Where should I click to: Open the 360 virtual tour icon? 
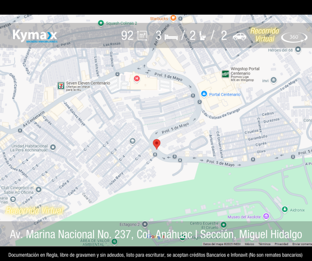point(294,37)
